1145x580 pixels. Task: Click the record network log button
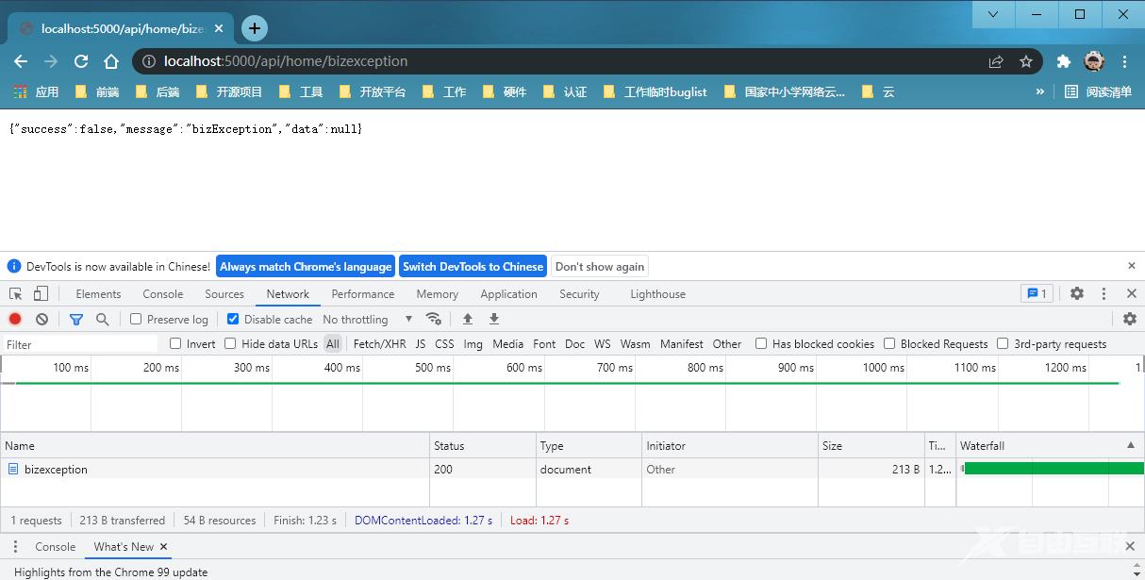[x=15, y=320]
